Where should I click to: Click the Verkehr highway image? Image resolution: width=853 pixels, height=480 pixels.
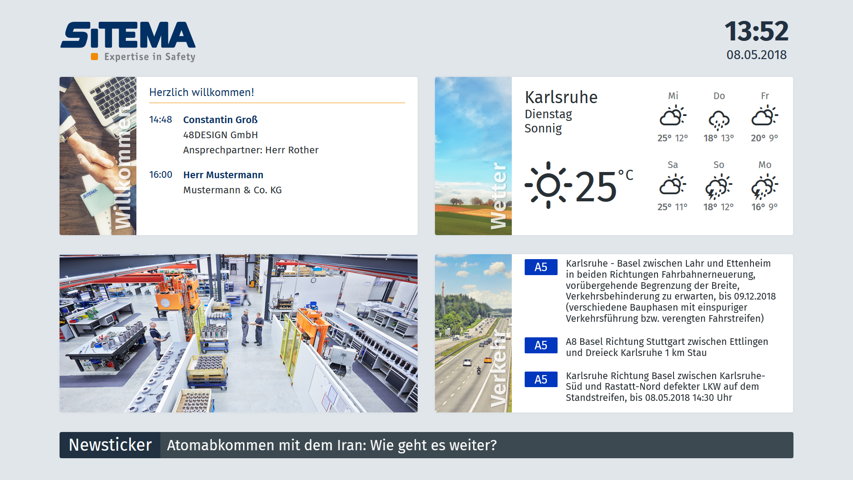click(473, 333)
